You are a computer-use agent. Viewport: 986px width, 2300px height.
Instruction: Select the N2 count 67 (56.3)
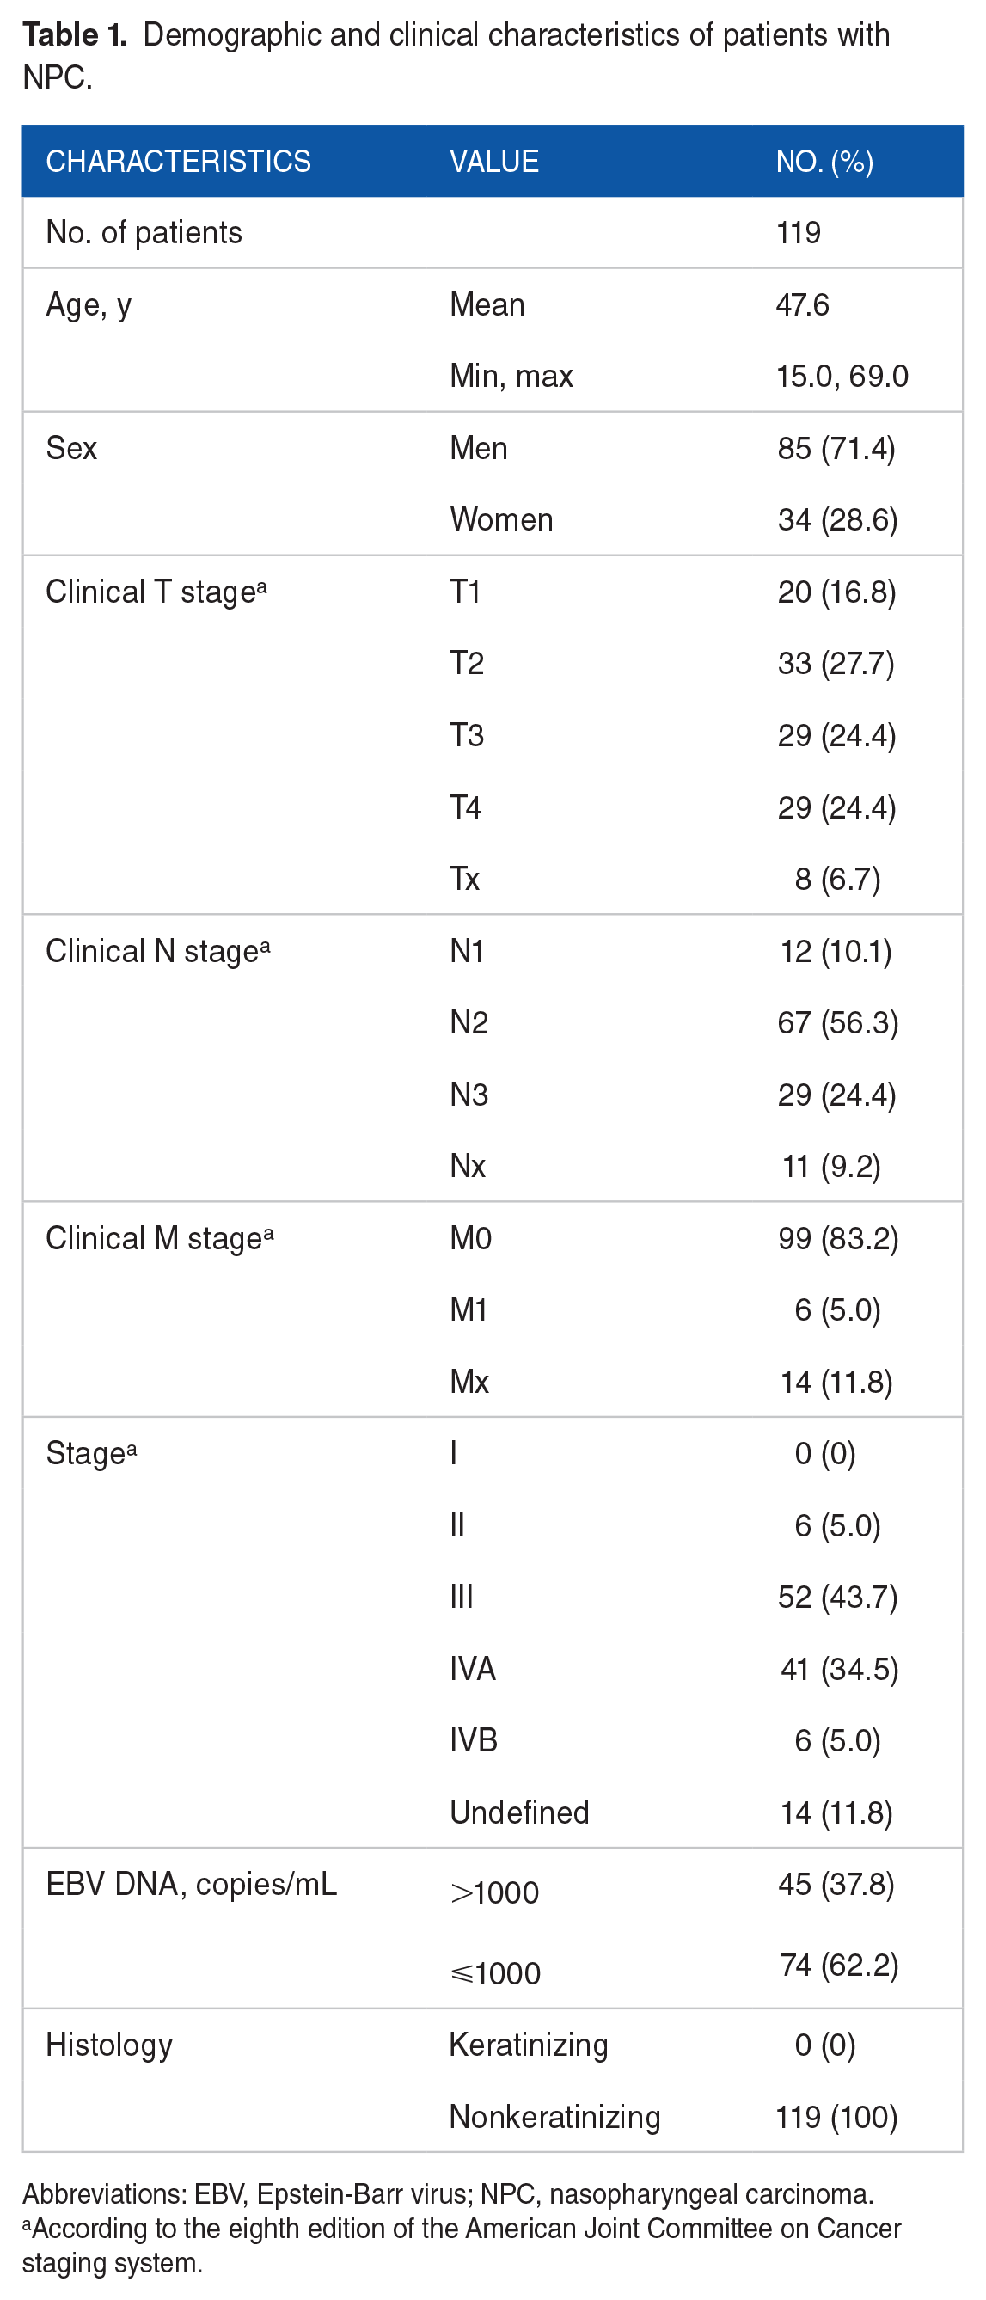pyautogui.click(x=838, y=1023)
